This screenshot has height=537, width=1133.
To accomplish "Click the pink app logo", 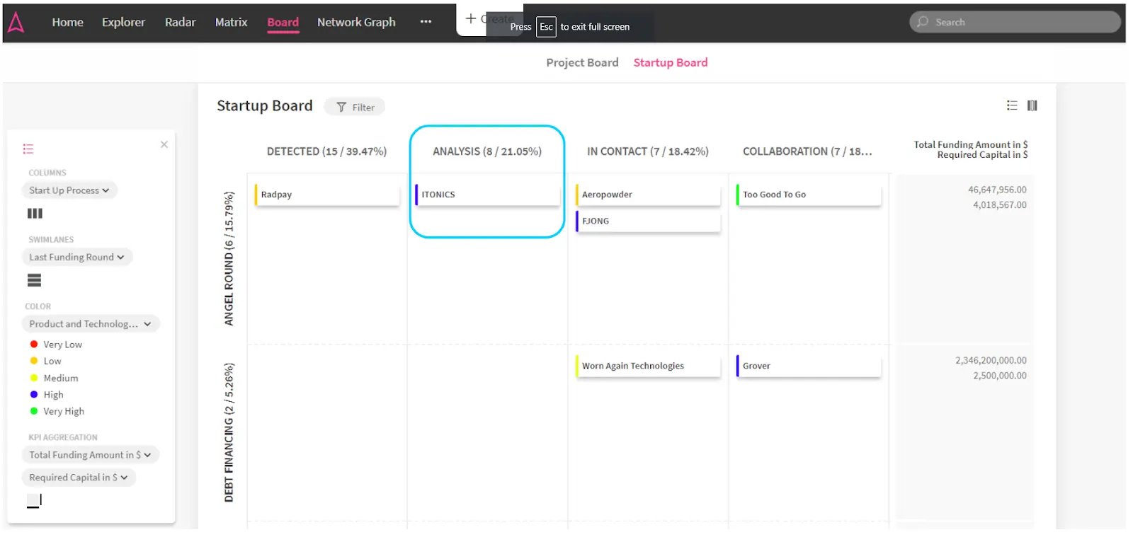I will coord(16,23).
